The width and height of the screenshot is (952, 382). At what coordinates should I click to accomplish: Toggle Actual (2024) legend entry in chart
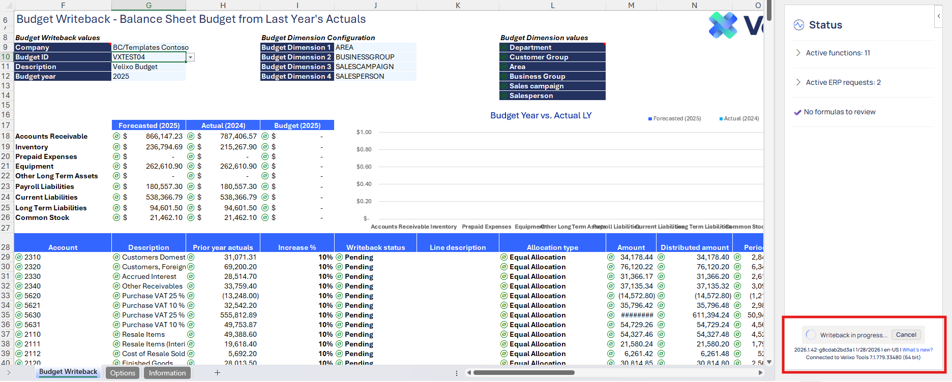(739, 118)
